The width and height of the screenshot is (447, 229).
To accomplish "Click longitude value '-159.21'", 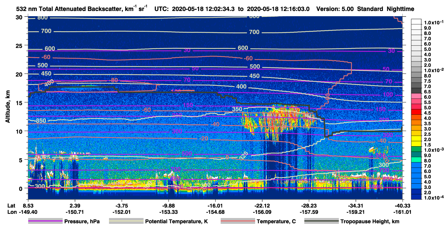I will pos(356,212).
